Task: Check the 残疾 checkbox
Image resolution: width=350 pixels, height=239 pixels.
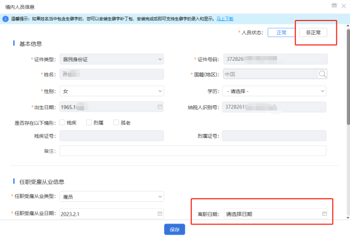Action: tap(62, 122)
